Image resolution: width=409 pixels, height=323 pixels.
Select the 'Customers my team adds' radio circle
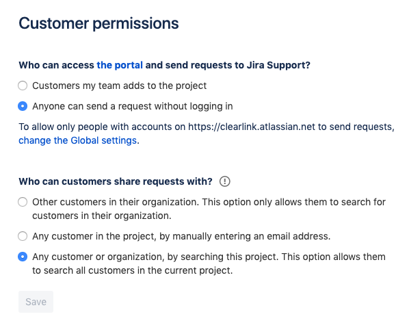[23, 86]
